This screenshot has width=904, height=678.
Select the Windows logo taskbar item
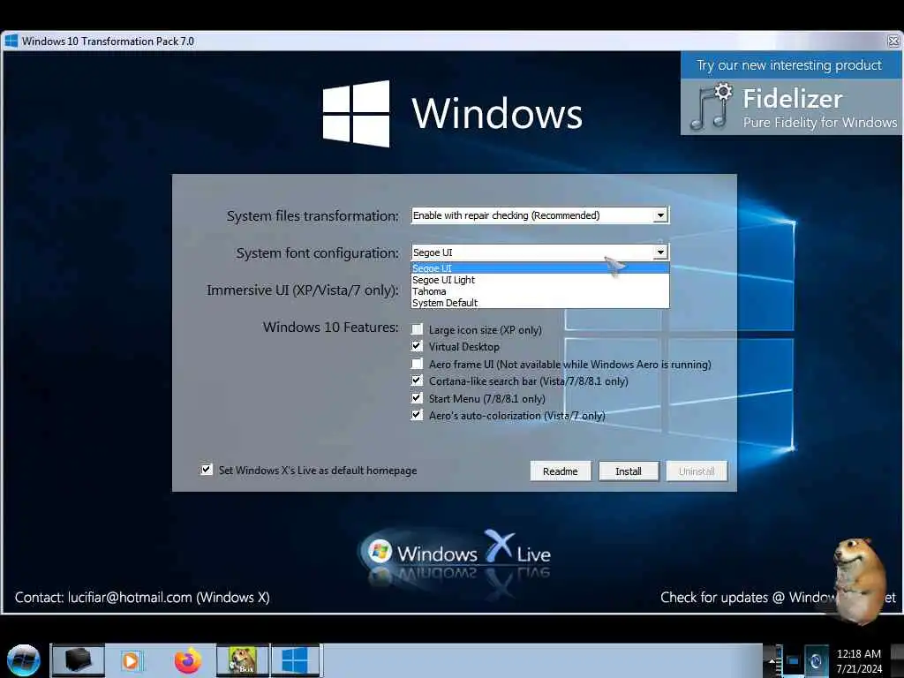tap(295, 660)
